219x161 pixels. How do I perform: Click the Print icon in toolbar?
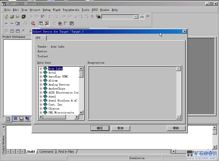tap(25, 23)
